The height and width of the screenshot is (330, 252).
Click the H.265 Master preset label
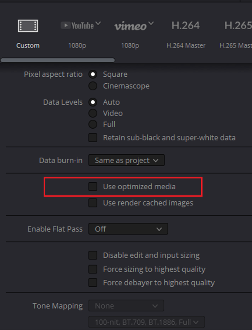point(236,45)
